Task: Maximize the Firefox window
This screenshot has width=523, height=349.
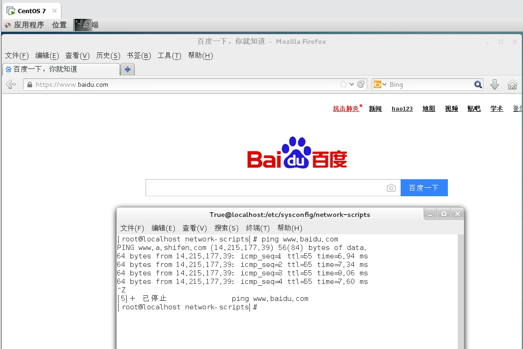Action: click(x=501, y=42)
